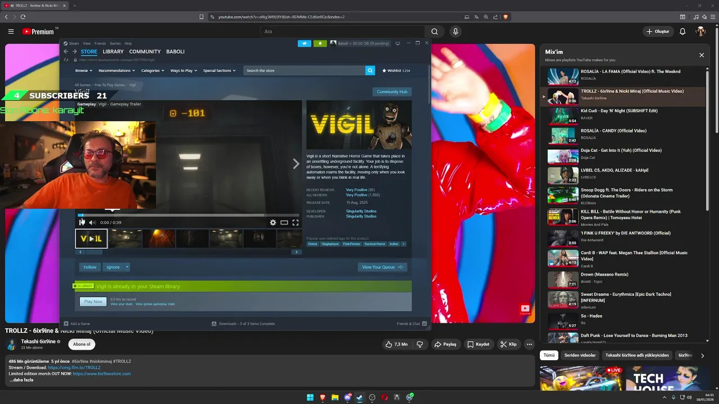719x404 pixels.
Task: Click the trailer progress bar
Action: 188,215
